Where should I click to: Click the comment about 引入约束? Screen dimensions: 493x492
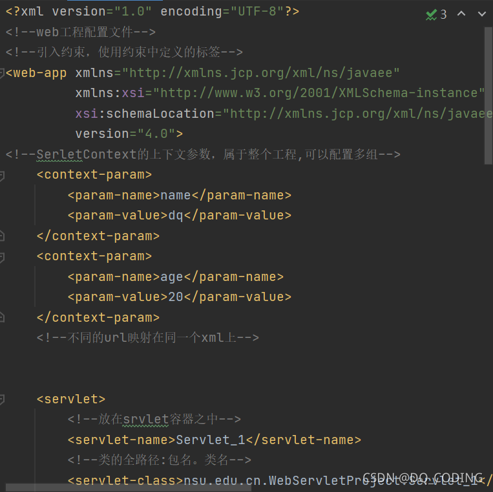124,52
